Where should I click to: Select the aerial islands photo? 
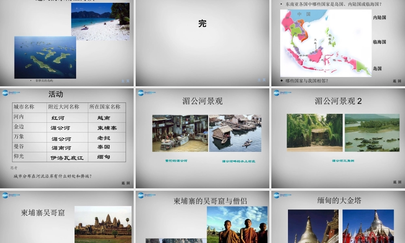point(45,58)
